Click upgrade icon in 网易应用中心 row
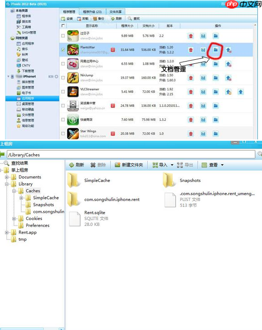This screenshot has width=262, height=330. (x=228, y=64)
